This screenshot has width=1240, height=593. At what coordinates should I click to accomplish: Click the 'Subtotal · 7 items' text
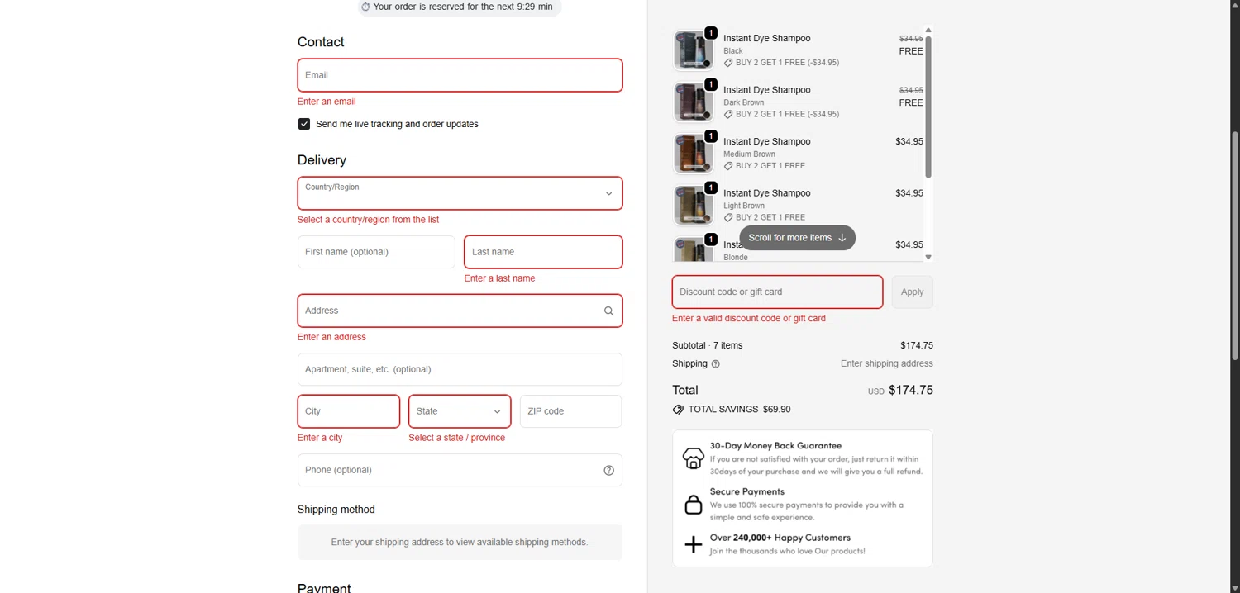pyautogui.click(x=707, y=346)
